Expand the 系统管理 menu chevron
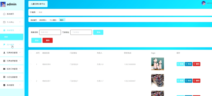Image resolution: width=212 pixels, height=96 pixels. pos(20,85)
